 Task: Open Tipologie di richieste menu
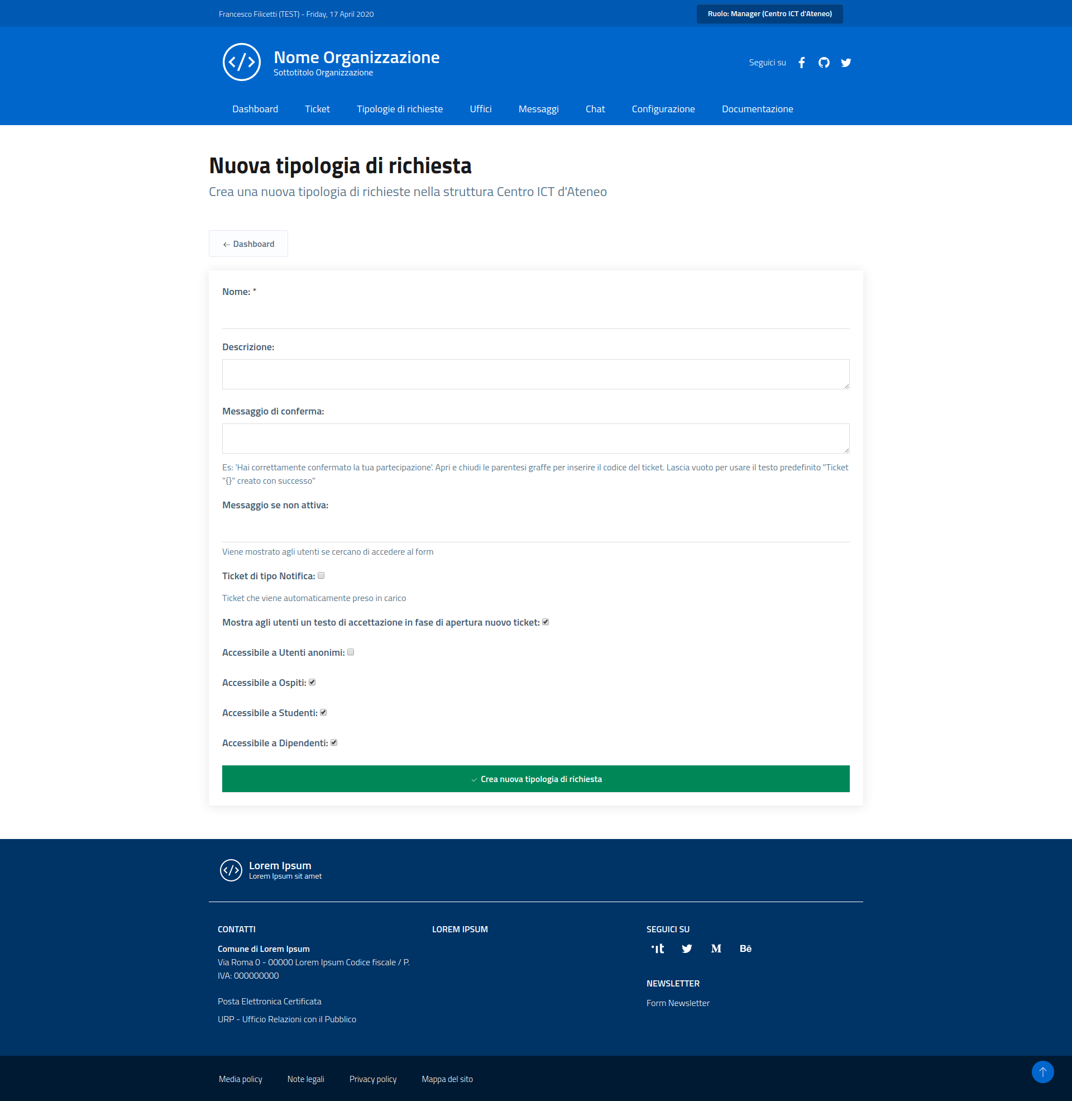coord(400,109)
